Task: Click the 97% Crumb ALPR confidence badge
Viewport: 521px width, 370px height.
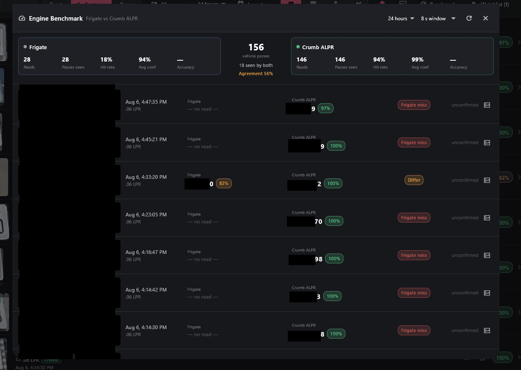Action: click(326, 108)
